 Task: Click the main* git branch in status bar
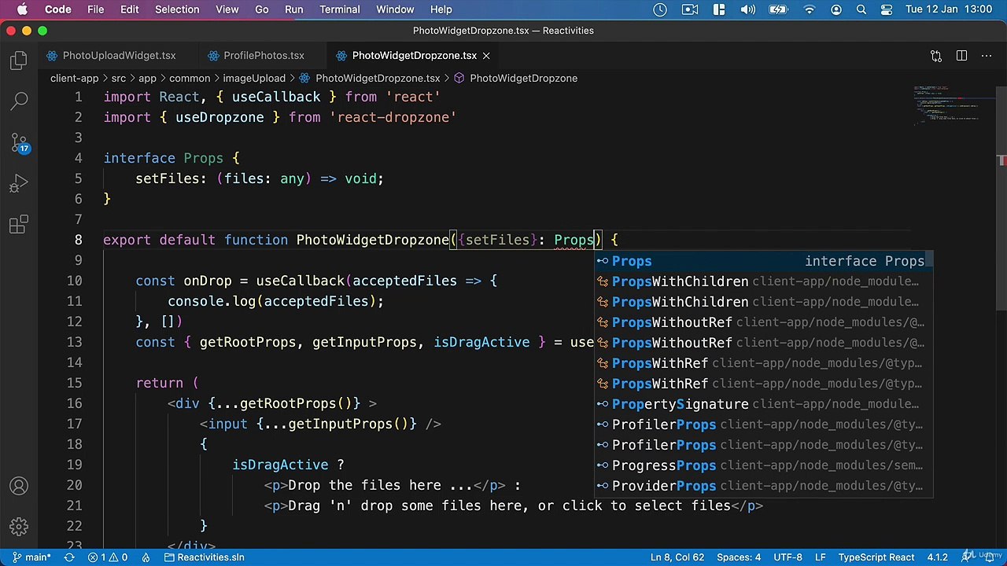pos(31,557)
